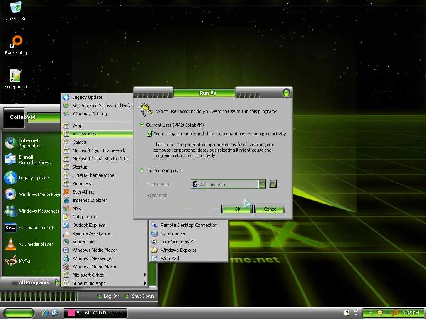Open Windows Movie Maker
The height and width of the screenshot is (319, 426).
pyautogui.click(x=104, y=267)
